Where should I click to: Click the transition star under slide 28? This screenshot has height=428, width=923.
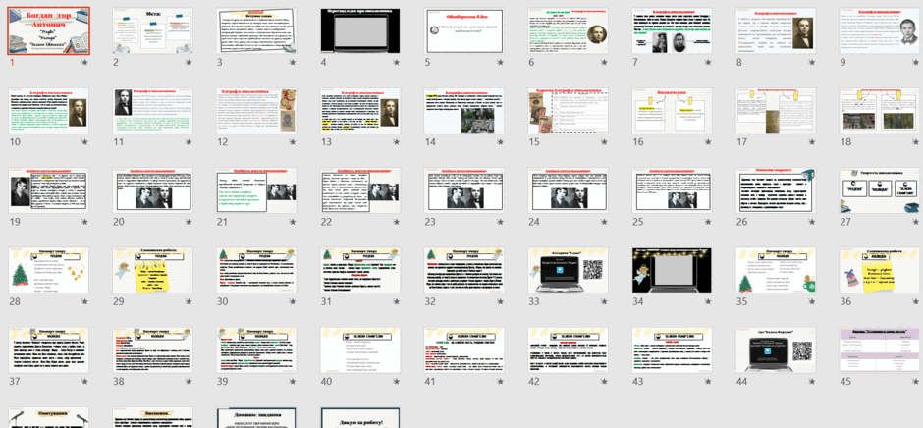(x=84, y=301)
